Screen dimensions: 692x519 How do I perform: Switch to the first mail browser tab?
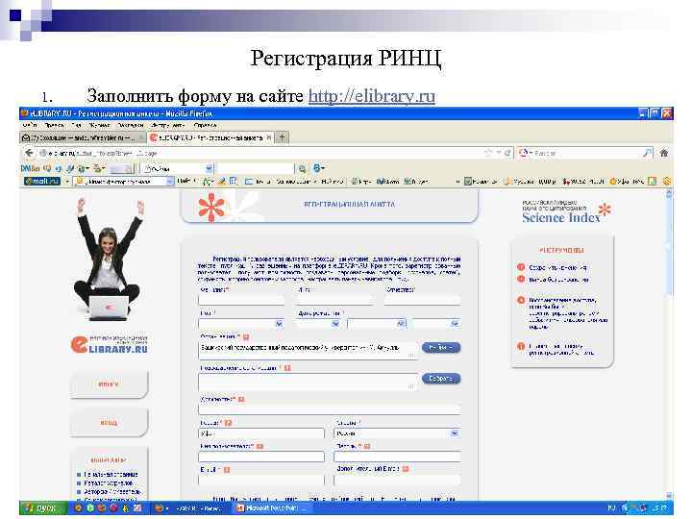pos(82,137)
